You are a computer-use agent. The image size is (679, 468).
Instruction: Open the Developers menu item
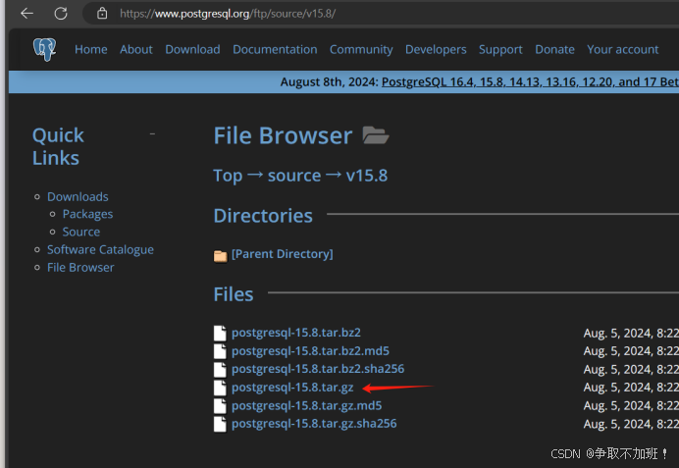[436, 50]
